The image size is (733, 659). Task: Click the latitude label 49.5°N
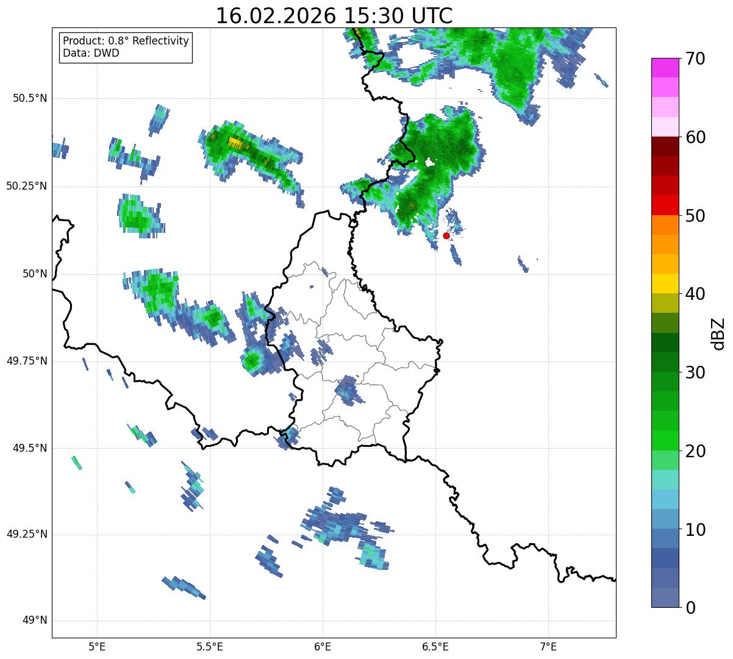tap(30, 448)
